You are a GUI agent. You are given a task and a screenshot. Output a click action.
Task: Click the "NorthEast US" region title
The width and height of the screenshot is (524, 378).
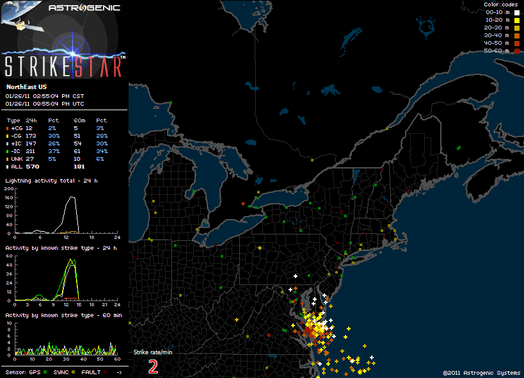pos(26,87)
